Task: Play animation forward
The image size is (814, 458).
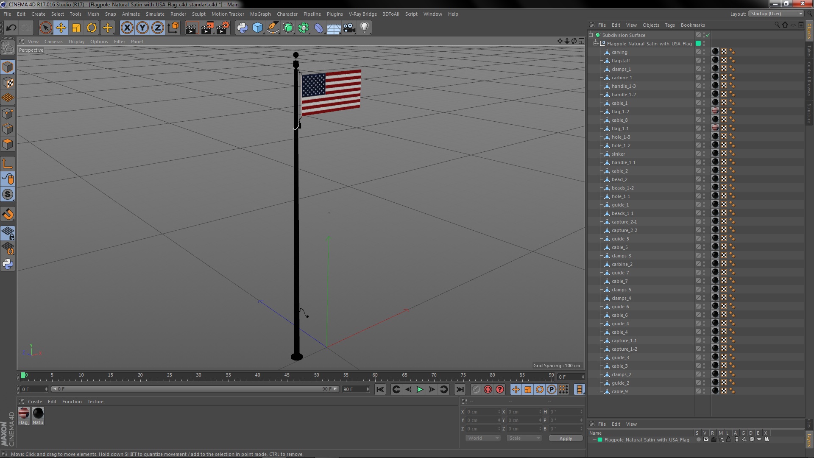Action: (x=420, y=389)
